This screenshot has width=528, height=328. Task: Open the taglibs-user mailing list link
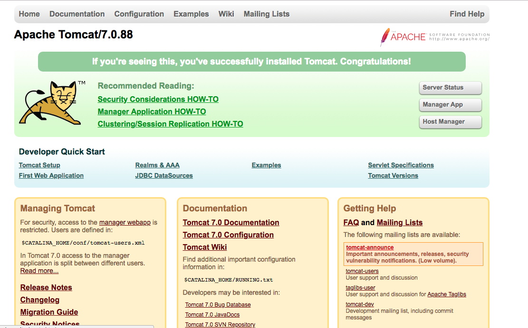tap(360, 288)
